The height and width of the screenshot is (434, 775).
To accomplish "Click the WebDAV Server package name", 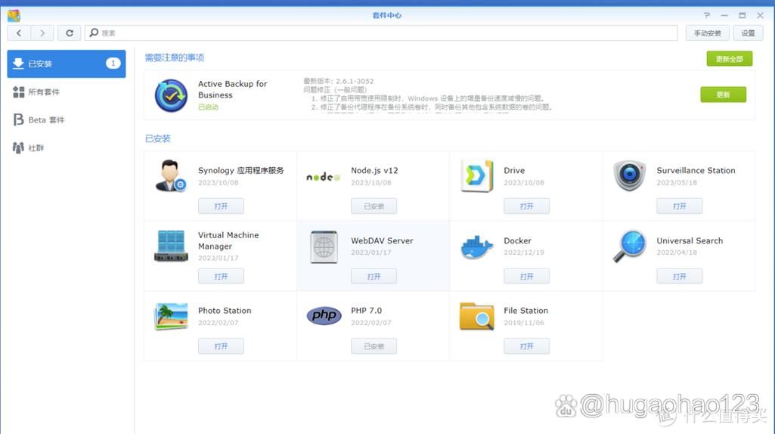I will pos(382,240).
